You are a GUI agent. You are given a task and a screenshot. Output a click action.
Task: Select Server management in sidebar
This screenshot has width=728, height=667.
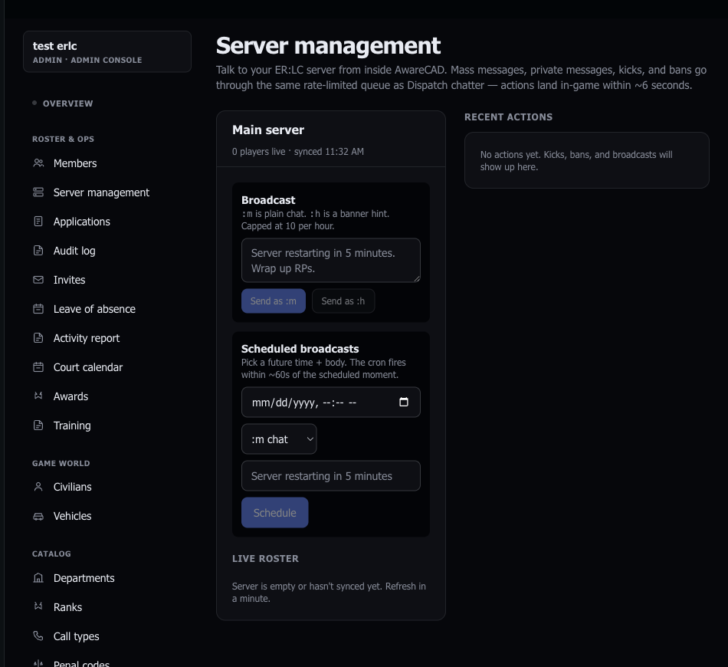pos(101,192)
